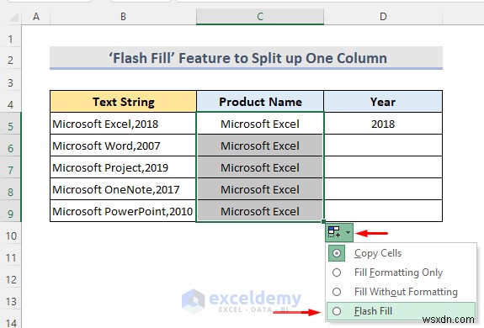Image resolution: width=484 pixels, height=328 pixels.
Task: Select empty Year cell in row 9
Action: tap(383, 211)
